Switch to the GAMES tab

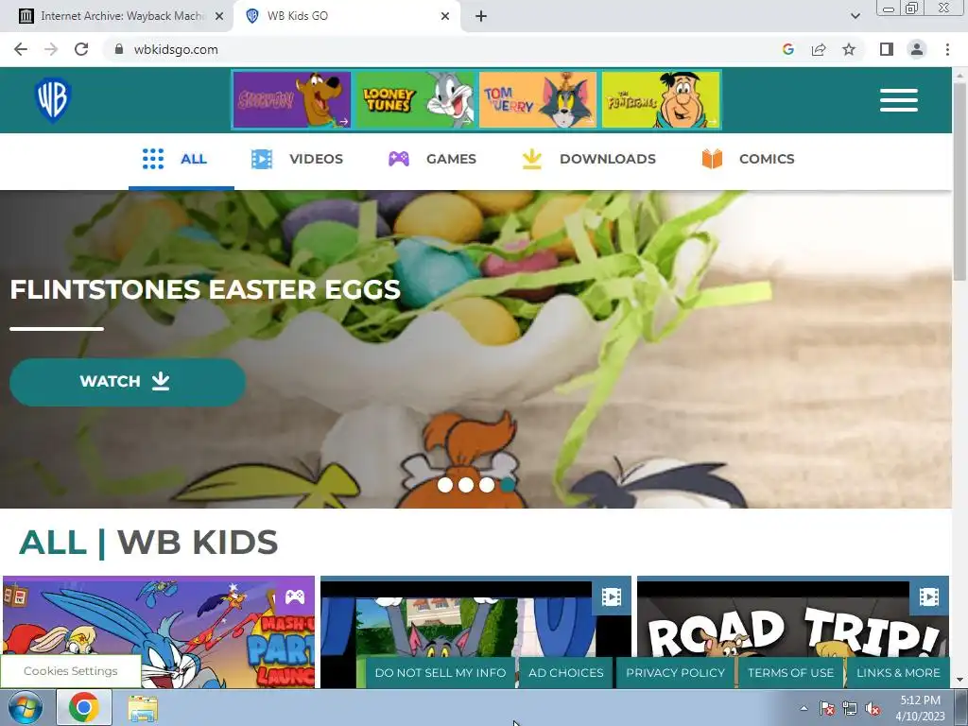[432, 159]
